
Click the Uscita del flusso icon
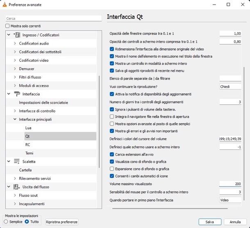16,187
